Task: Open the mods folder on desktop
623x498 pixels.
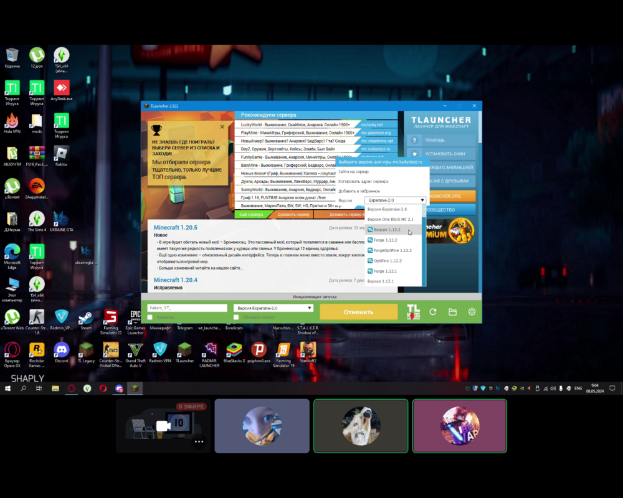Action: (x=37, y=123)
